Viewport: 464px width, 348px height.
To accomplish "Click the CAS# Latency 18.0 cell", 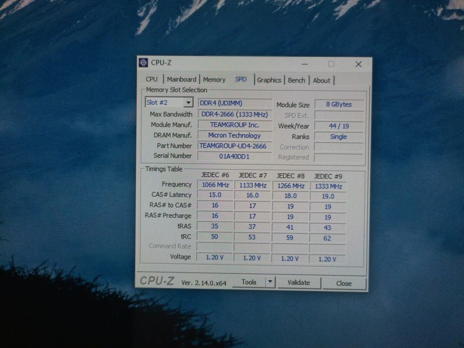I will [x=290, y=196].
